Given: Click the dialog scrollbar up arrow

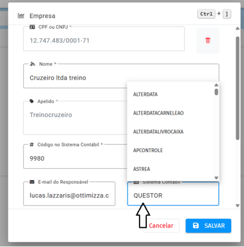Looking at the screenshot, I should 237,29.
